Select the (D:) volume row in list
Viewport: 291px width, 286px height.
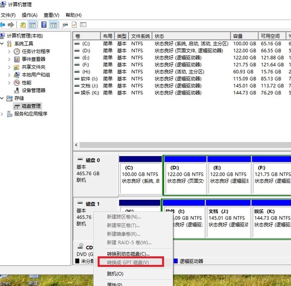(x=182, y=51)
